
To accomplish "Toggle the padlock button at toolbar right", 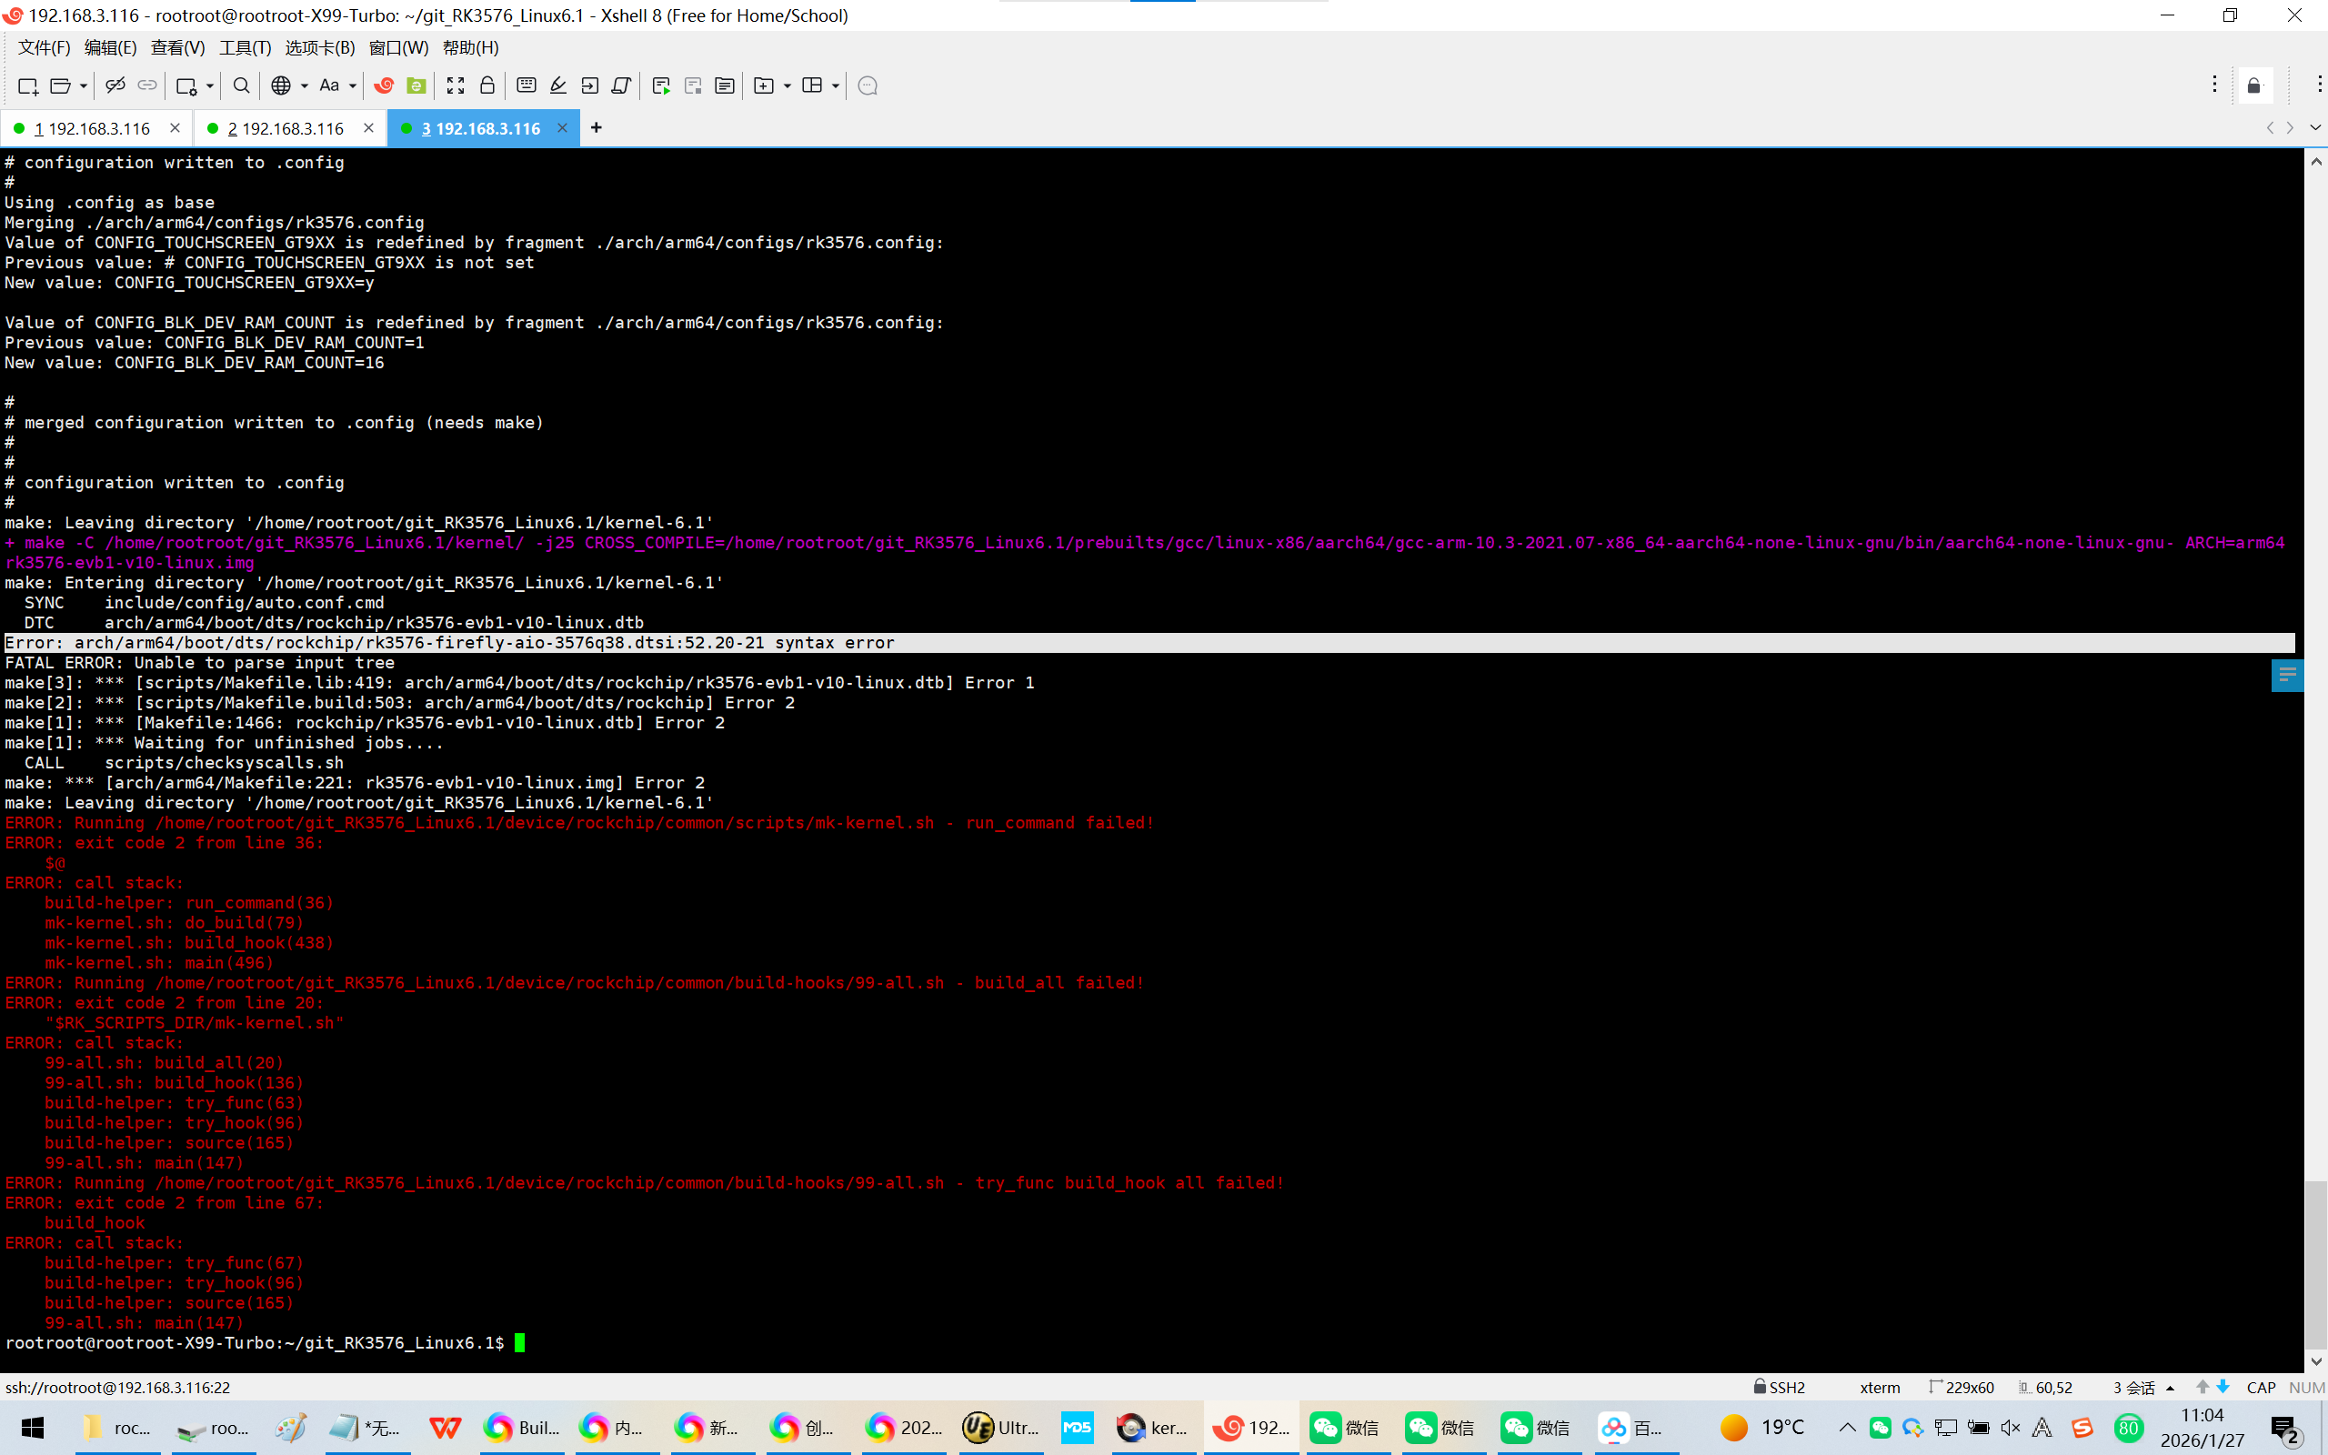I will 2254,85.
